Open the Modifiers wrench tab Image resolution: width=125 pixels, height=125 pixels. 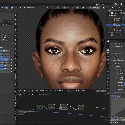(108, 71)
